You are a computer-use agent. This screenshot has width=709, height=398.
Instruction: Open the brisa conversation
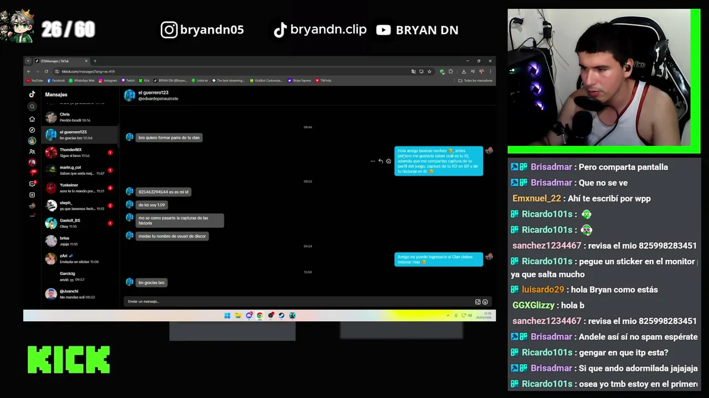(80, 241)
